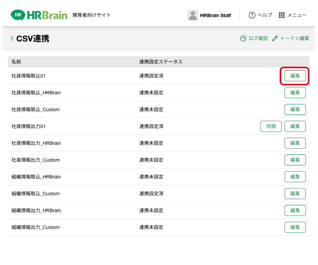The width and height of the screenshot is (318, 265).
Task: Click the help question mark icon
Action: [x=252, y=15]
